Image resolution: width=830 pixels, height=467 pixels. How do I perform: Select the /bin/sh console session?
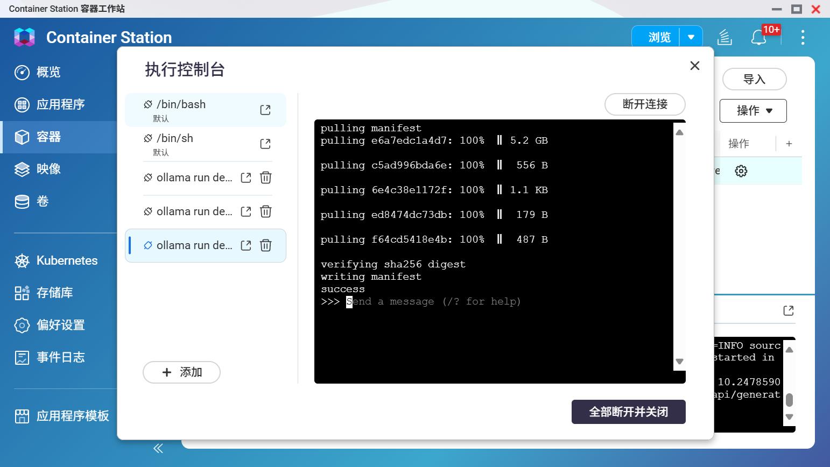point(206,144)
